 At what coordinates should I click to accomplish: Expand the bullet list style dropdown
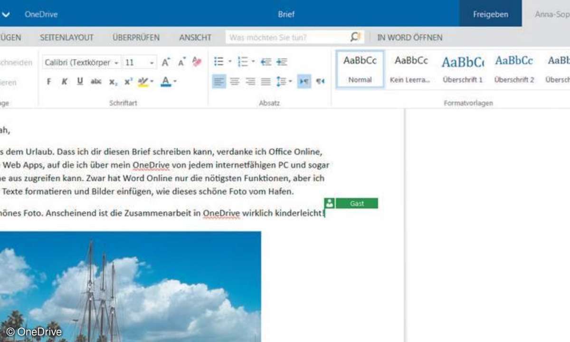pyautogui.click(x=230, y=62)
